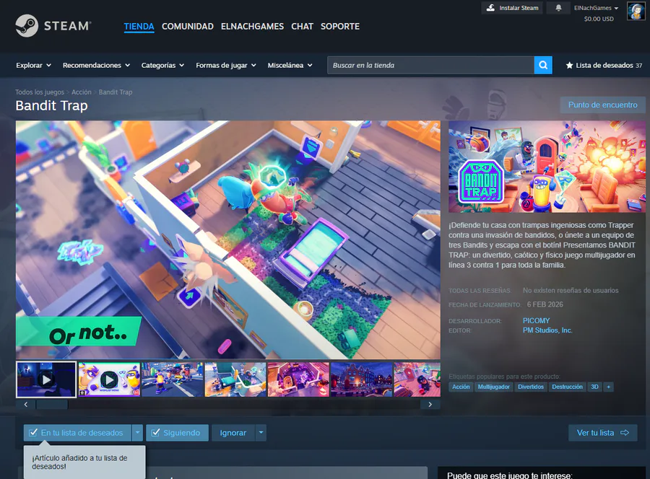650x479 pixels.
Task: Open notifications bell
Action: coord(558,8)
